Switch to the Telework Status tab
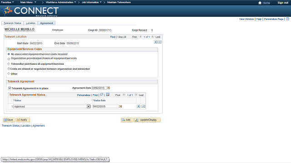This screenshot has height=163, width=291. point(12,23)
